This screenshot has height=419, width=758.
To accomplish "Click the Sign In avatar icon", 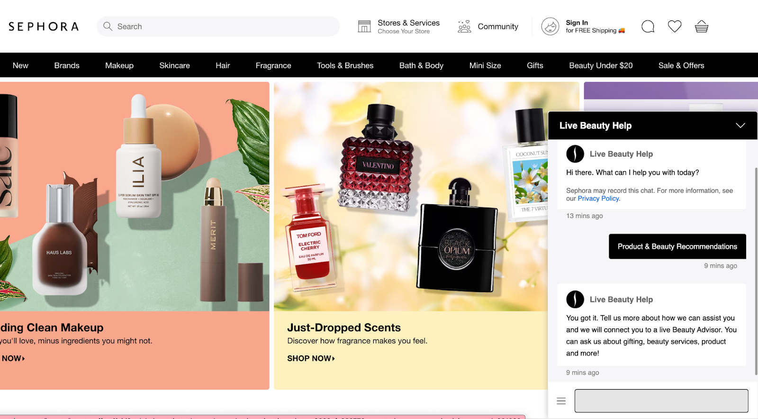I will coord(550,27).
